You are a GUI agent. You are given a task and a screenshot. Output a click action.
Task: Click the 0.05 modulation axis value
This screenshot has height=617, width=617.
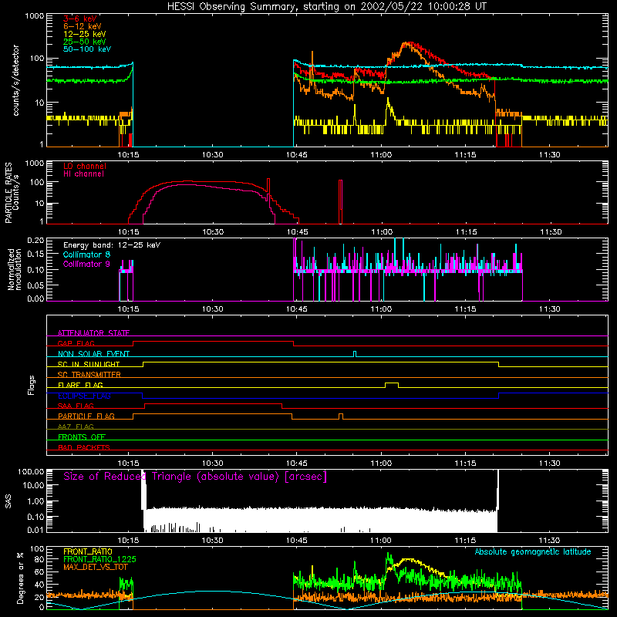pyautogui.click(x=35, y=285)
